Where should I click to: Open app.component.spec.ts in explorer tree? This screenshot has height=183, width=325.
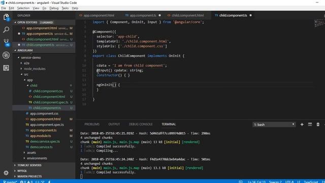[x=47, y=125]
